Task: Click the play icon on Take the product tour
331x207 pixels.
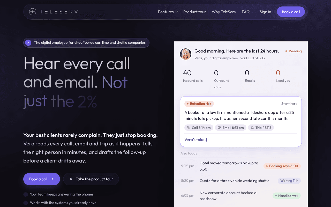Action: point(71,179)
